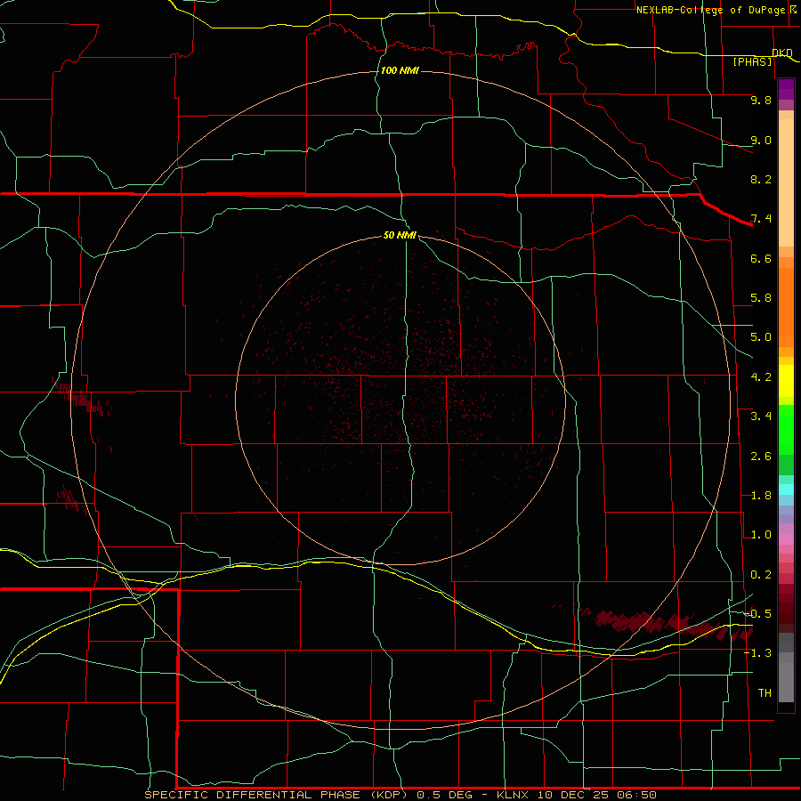Click the 5.8 value on the scale
The height and width of the screenshot is (801, 801).
pyautogui.click(x=761, y=298)
